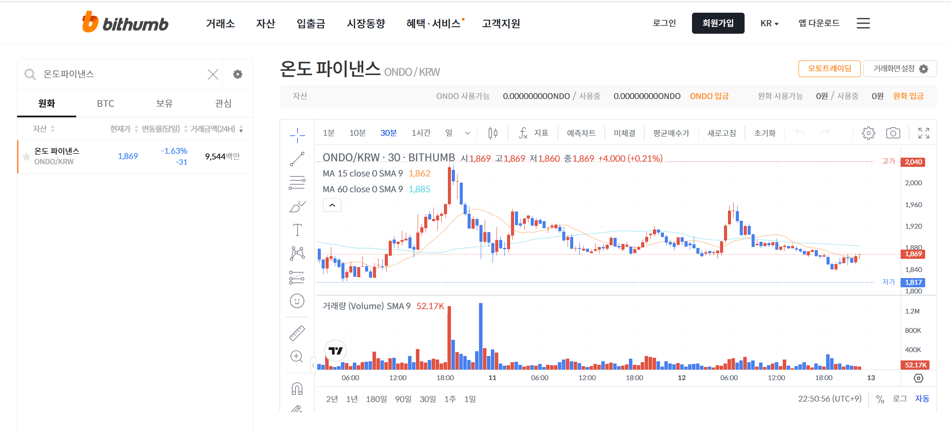Screen dimensions: 951x434
Task: Open the emoji sticker tool
Action: (x=298, y=301)
